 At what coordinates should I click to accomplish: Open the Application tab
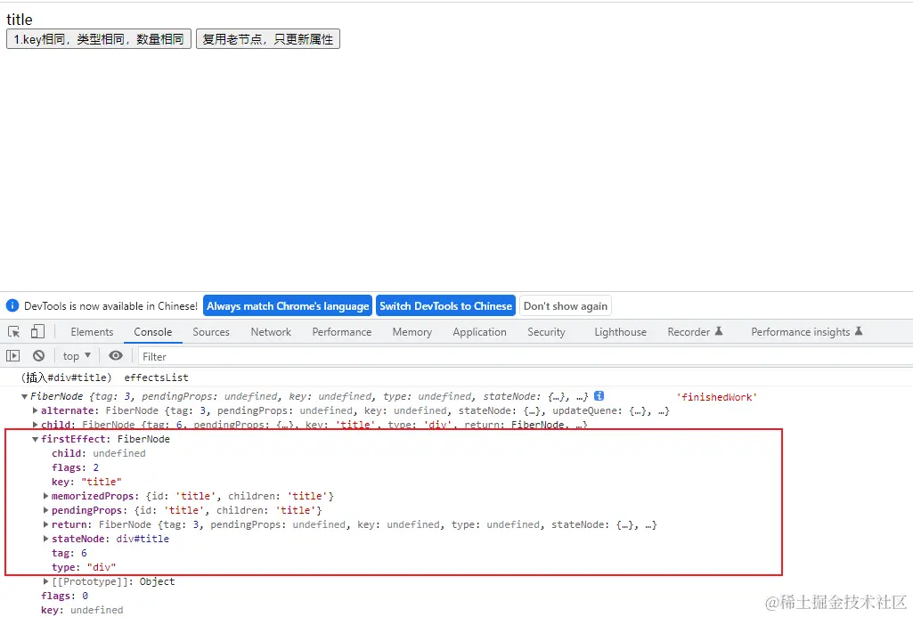[480, 332]
